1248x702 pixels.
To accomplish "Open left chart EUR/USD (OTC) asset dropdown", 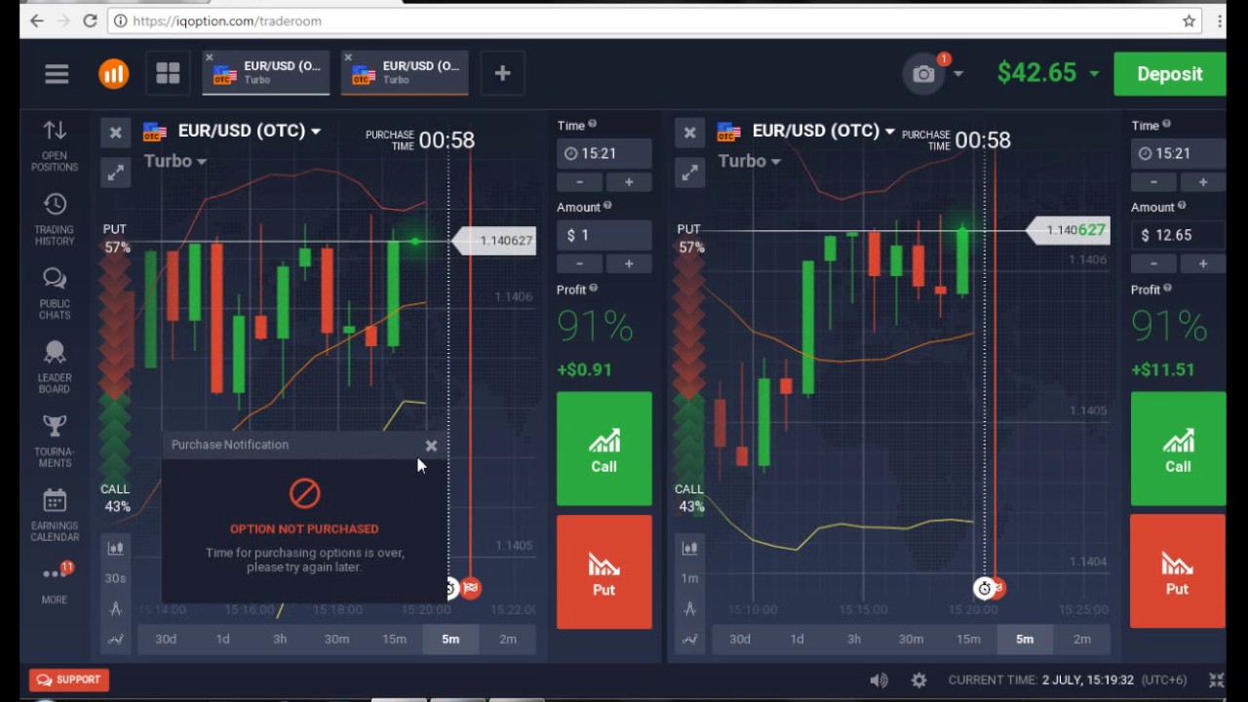I will click(249, 131).
